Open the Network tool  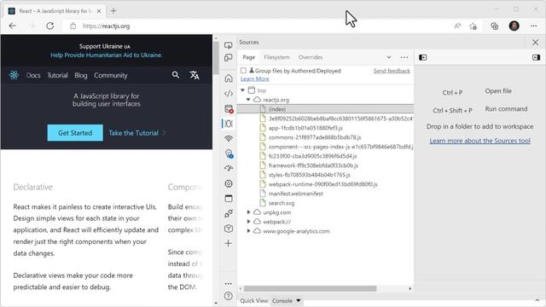[x=229, y=138]
